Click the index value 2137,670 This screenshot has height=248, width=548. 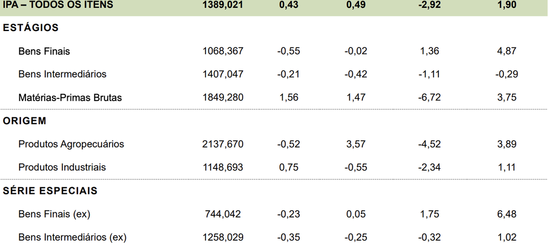point(223,144)
